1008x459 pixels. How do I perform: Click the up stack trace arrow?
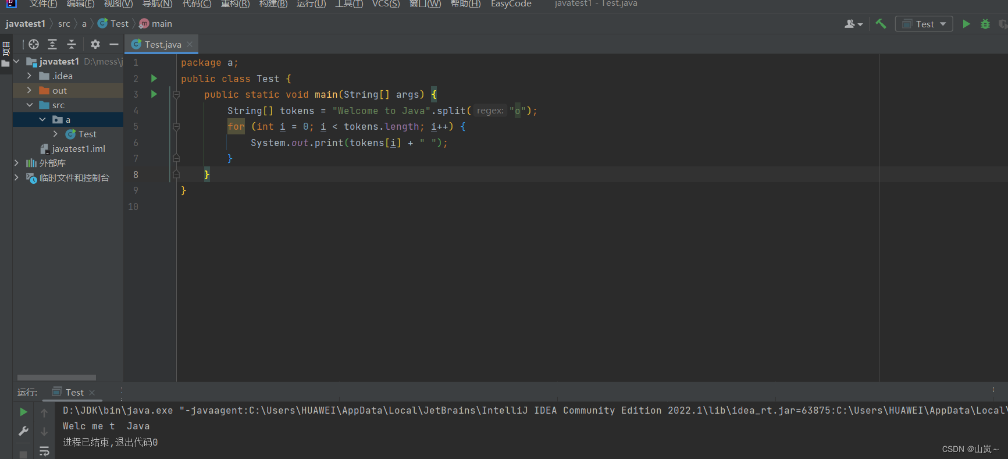point(44,412)
